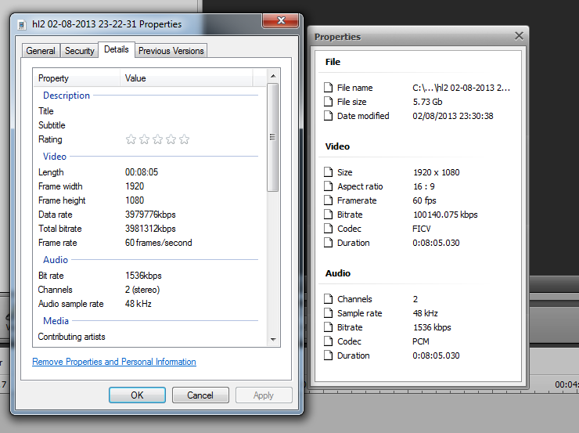The height and width of the screenshot is (433, 579).
Task: Click the icon next to File size
Action: 329,102
